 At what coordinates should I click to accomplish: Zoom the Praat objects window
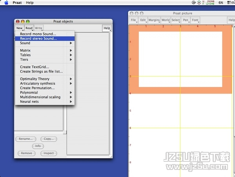pos(28,22)
